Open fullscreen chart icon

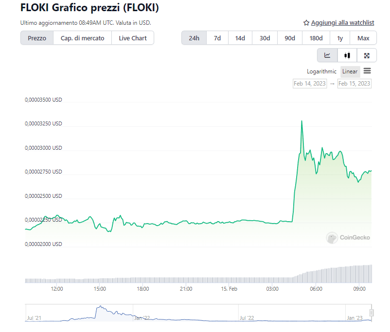pos(367,55)
